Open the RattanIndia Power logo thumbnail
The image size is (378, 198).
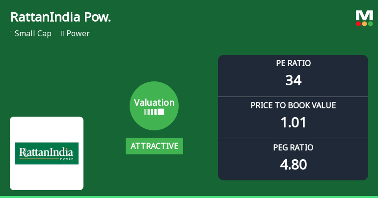click(47, 153)
